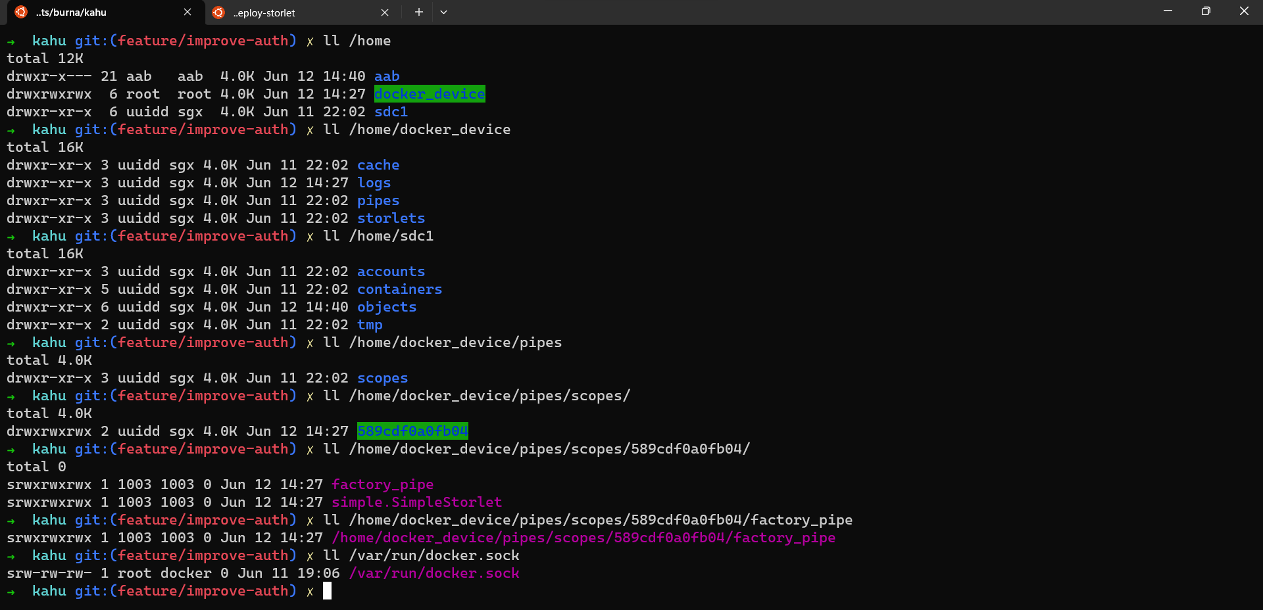Click the blue objects directory name
The image size is (1263, 610).
coord(387,307)
